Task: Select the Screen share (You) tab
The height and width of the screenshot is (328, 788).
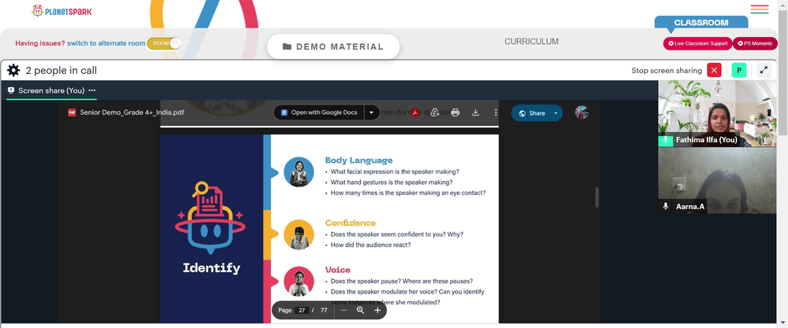Action: [x=51, y=90]
